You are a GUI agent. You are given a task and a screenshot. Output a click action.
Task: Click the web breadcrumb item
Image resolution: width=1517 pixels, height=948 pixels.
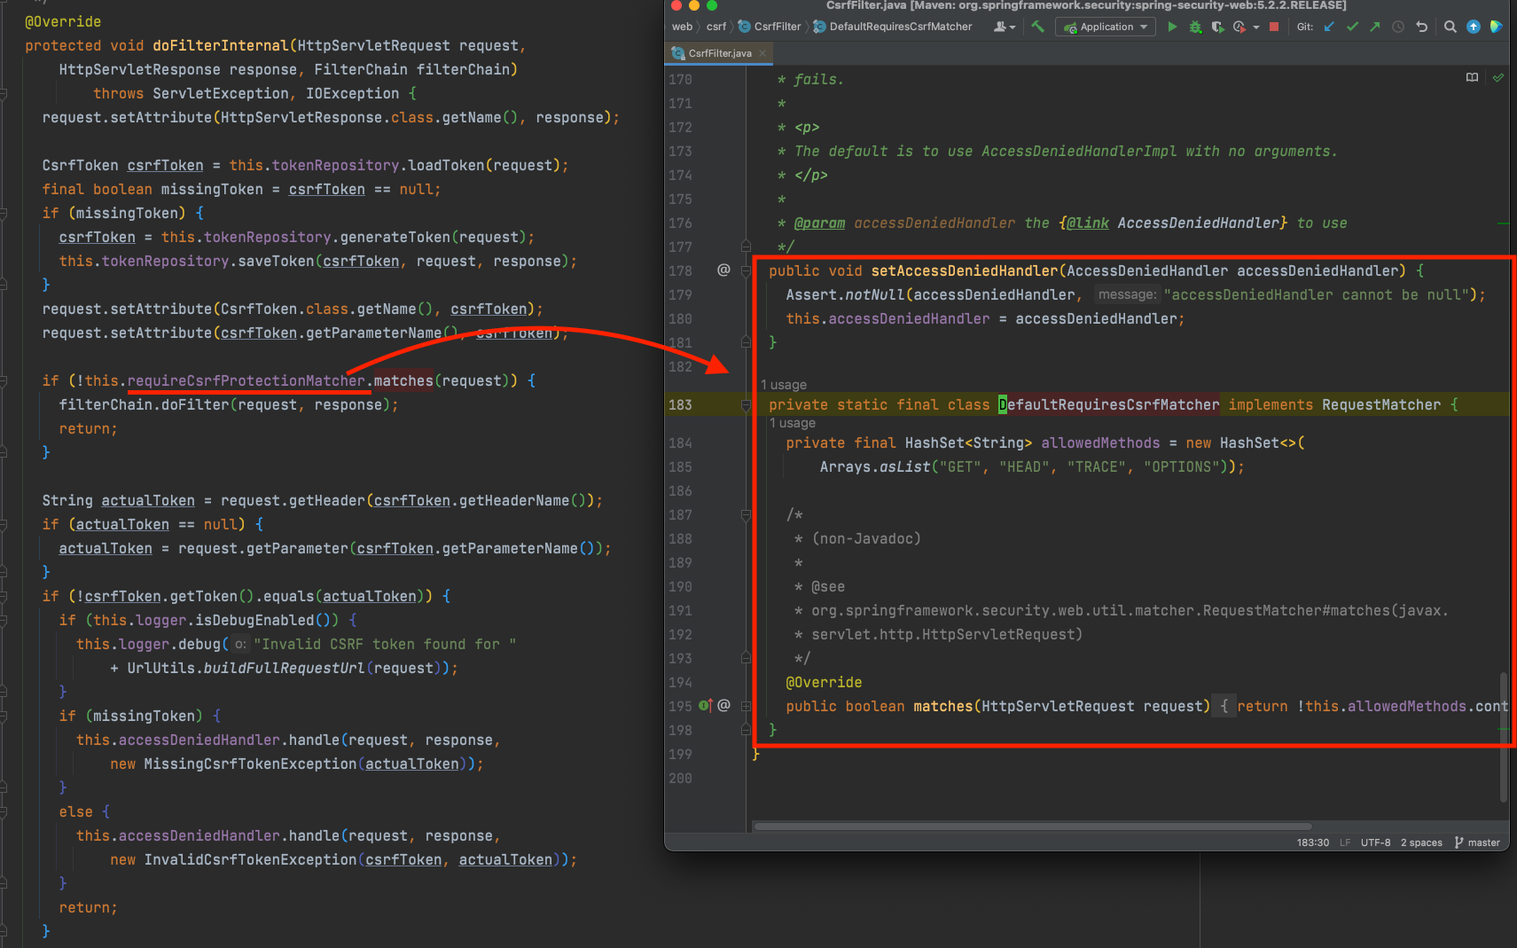[682, 27]
